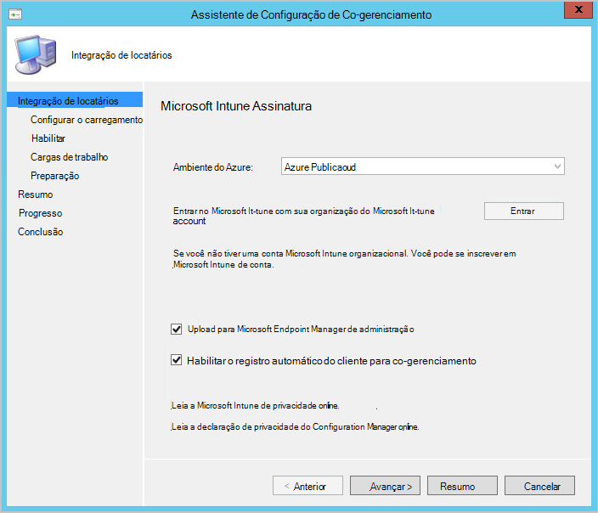Toggle the Upload para Microsoft Endpoint Manager checkbox
598x513 pixels.
click(176, 329)
